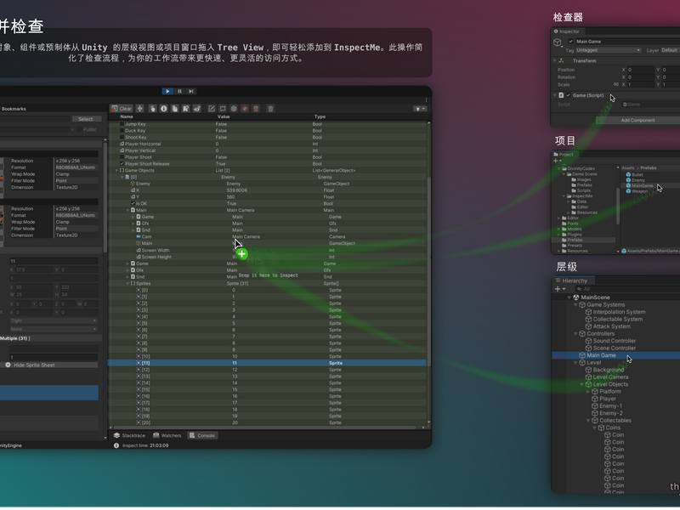This screenshot has width=680, height=510.
Task: Click the Value column header
Action: point(224,117)
